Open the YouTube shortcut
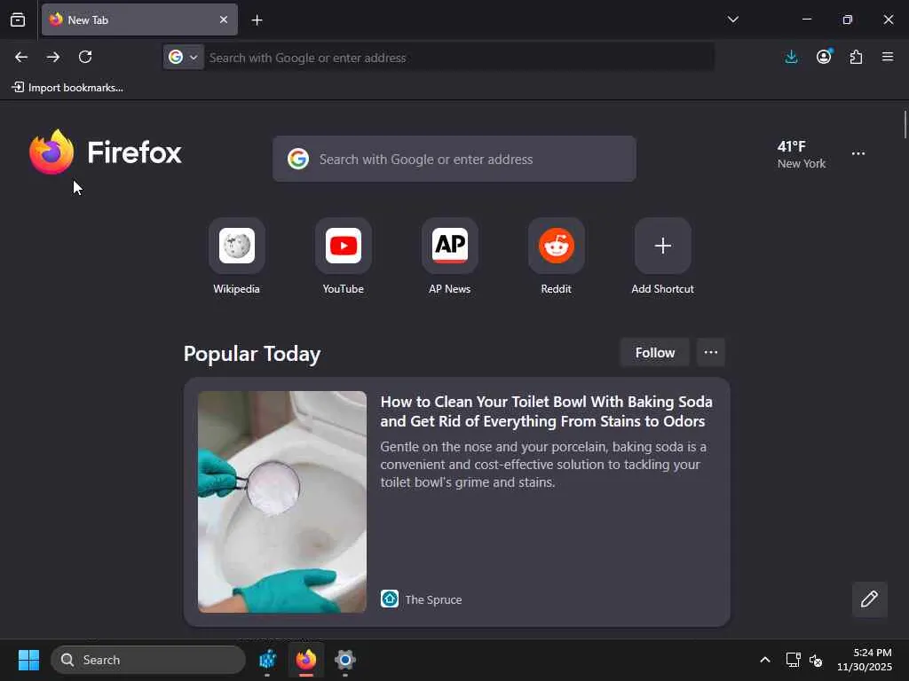Screen dimensions: 909x681 point(344,256)
